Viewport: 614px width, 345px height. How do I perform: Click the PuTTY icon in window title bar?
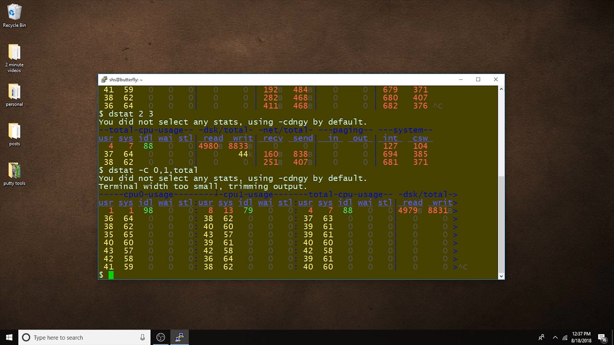[104, 80]
